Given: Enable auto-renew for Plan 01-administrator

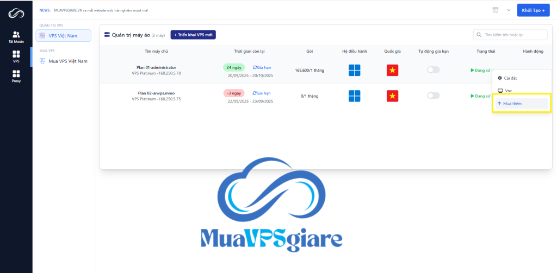Looking at the screenshot, I should (433, 69).
